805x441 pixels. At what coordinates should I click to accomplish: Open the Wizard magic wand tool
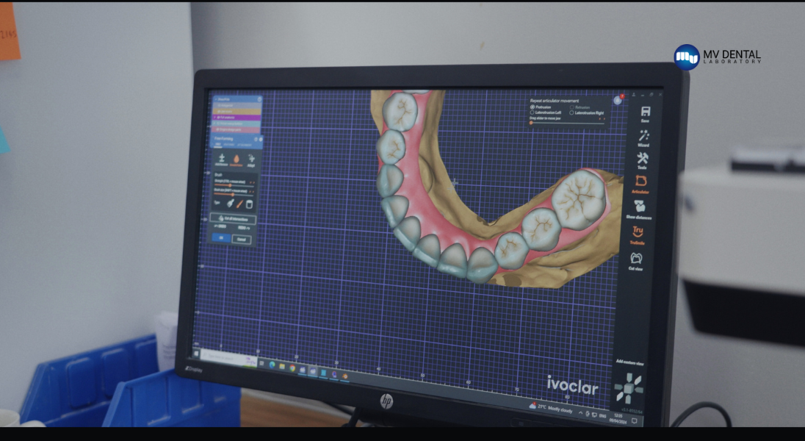pyautogui.click(x=644, y=136)
